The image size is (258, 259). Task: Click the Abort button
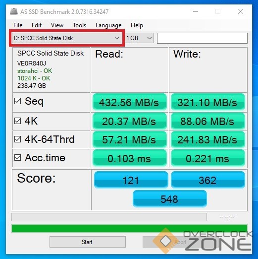click(181, 242)
